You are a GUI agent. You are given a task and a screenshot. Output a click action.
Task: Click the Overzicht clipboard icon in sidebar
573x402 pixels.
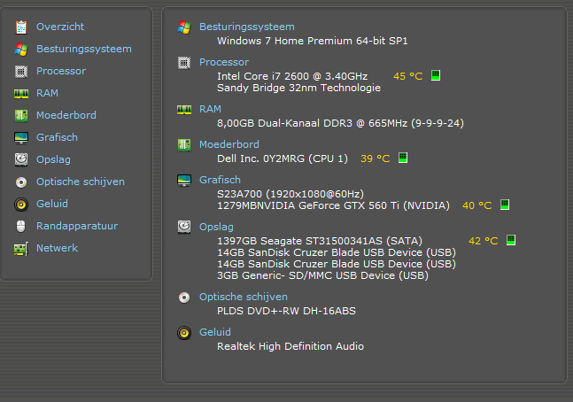tap(21, 27)
